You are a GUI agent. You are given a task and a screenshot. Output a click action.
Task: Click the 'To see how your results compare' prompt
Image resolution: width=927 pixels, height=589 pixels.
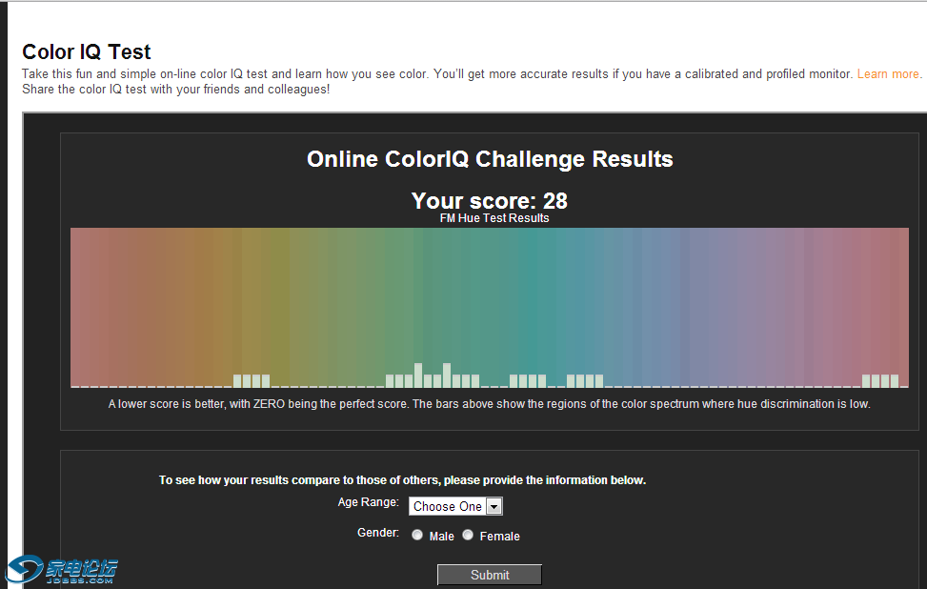pyautogui.click(x=402, y=480)
